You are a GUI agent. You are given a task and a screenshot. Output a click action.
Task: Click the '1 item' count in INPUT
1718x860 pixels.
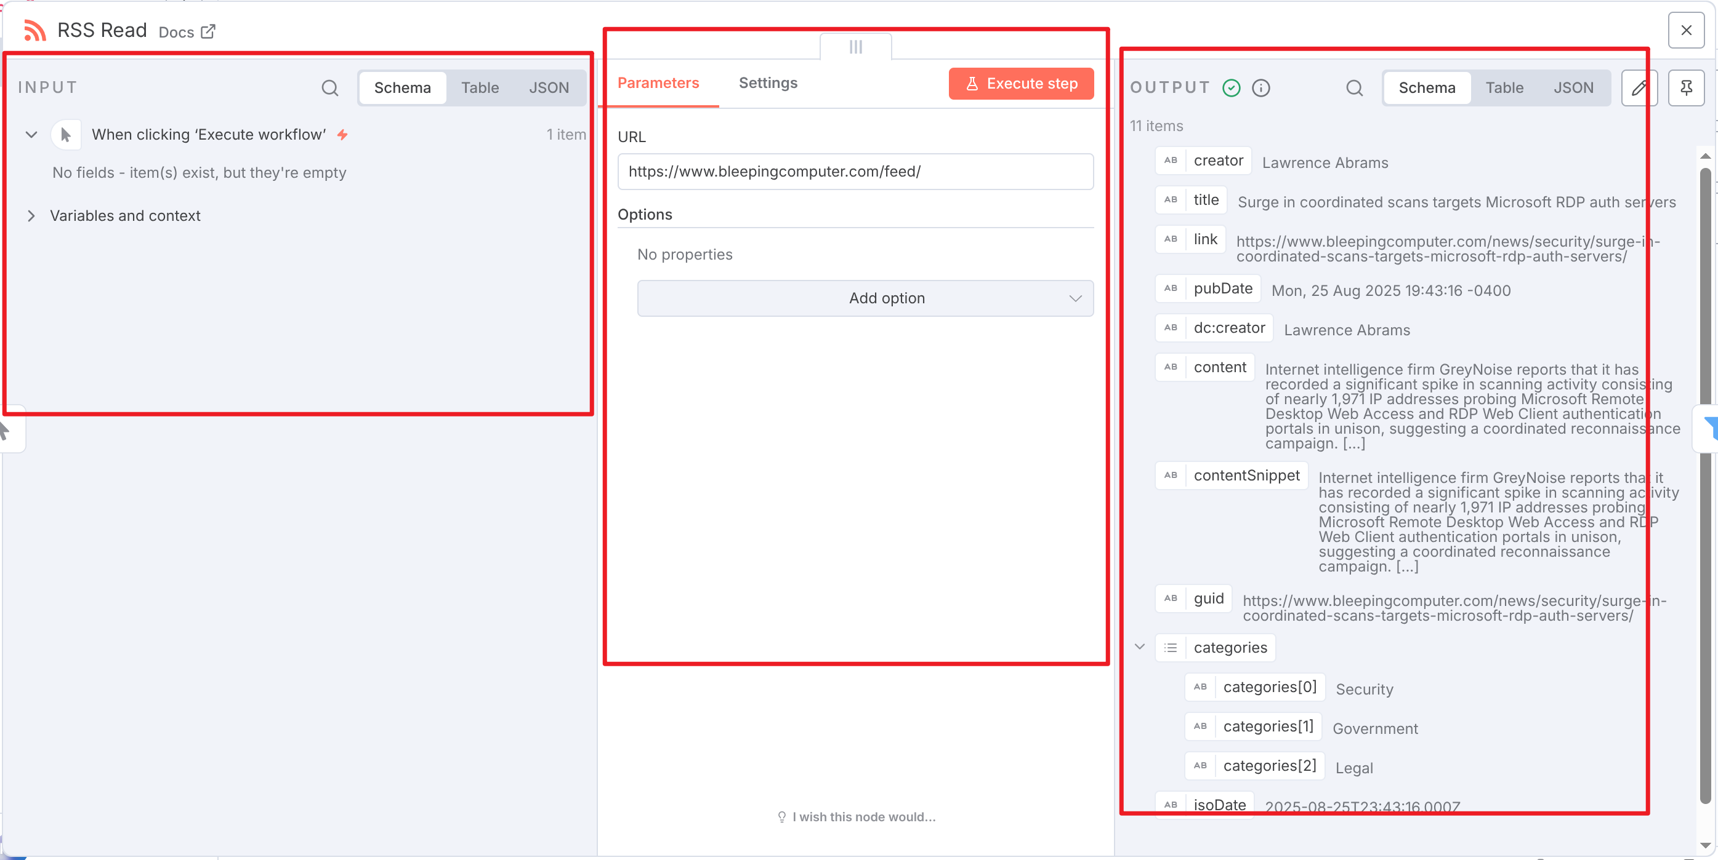click(565, 135)
